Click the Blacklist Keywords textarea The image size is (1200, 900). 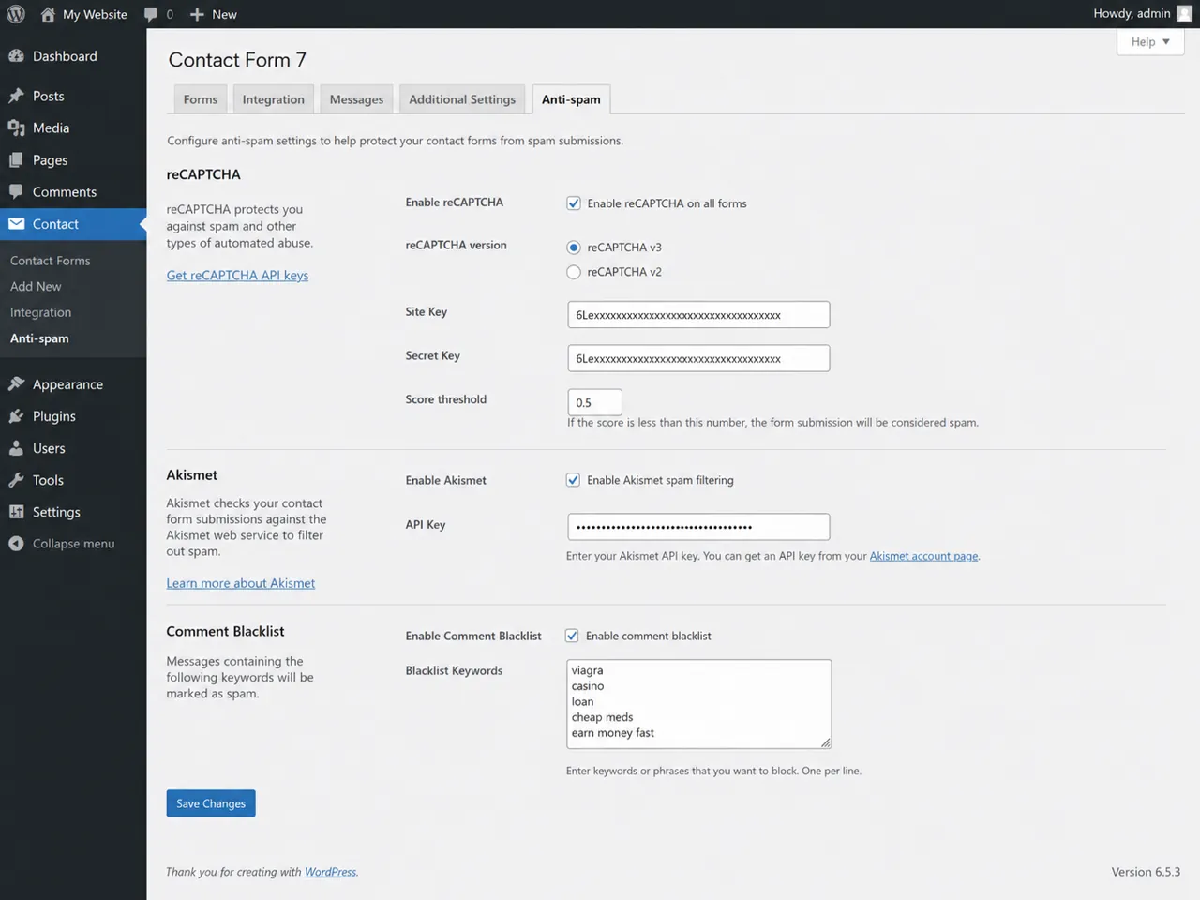point(698,704)
